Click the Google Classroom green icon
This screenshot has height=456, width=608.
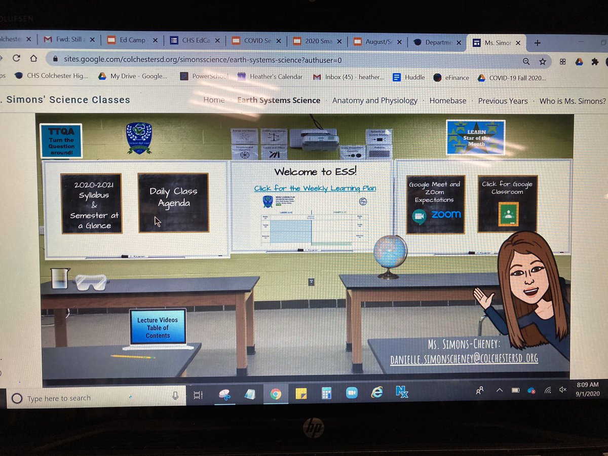click(x=508, y=214)
